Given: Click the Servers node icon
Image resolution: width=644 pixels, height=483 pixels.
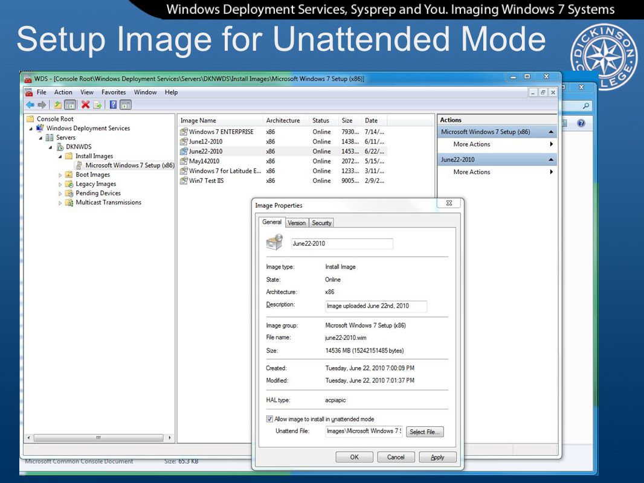Looking at the screenshot, I should pos(50,138).
